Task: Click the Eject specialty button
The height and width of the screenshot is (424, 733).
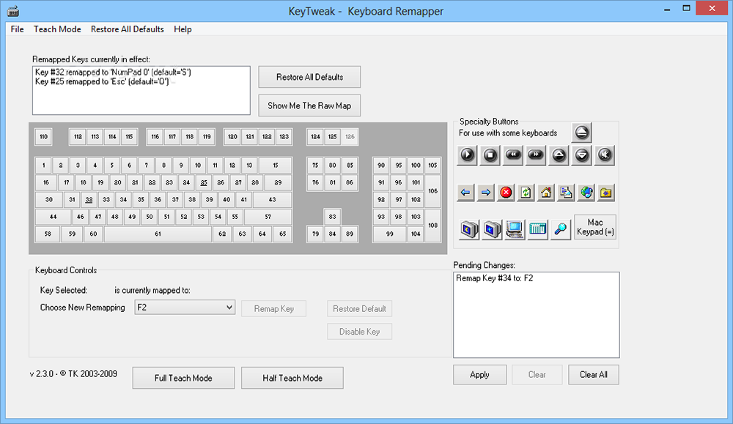Action: pyautogui.click(x=581, y=133)
